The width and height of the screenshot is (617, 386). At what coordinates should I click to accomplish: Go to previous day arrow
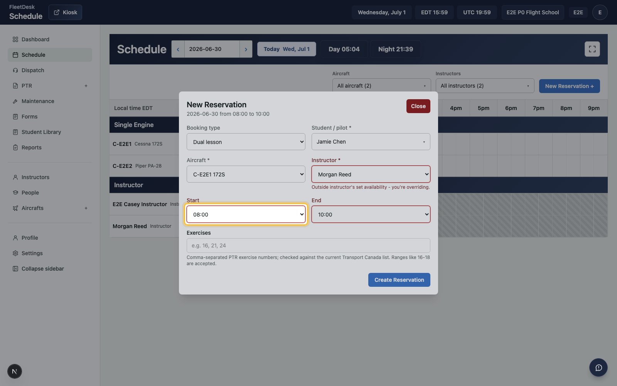click(x=178, y=49)
